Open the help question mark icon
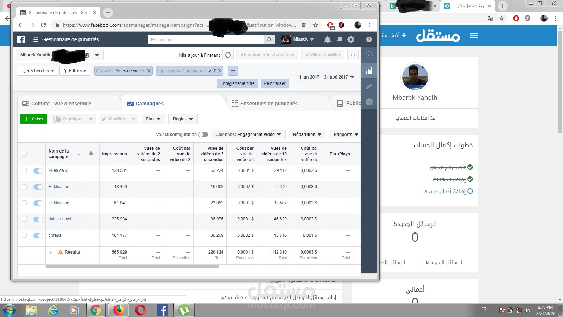The height and width of the screenshot is (317, 563). pyautogui.click(x=369, y=39)
